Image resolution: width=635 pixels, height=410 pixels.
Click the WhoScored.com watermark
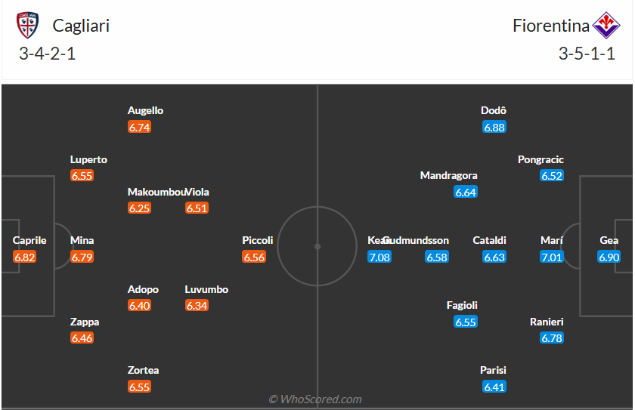pos(316,399)
